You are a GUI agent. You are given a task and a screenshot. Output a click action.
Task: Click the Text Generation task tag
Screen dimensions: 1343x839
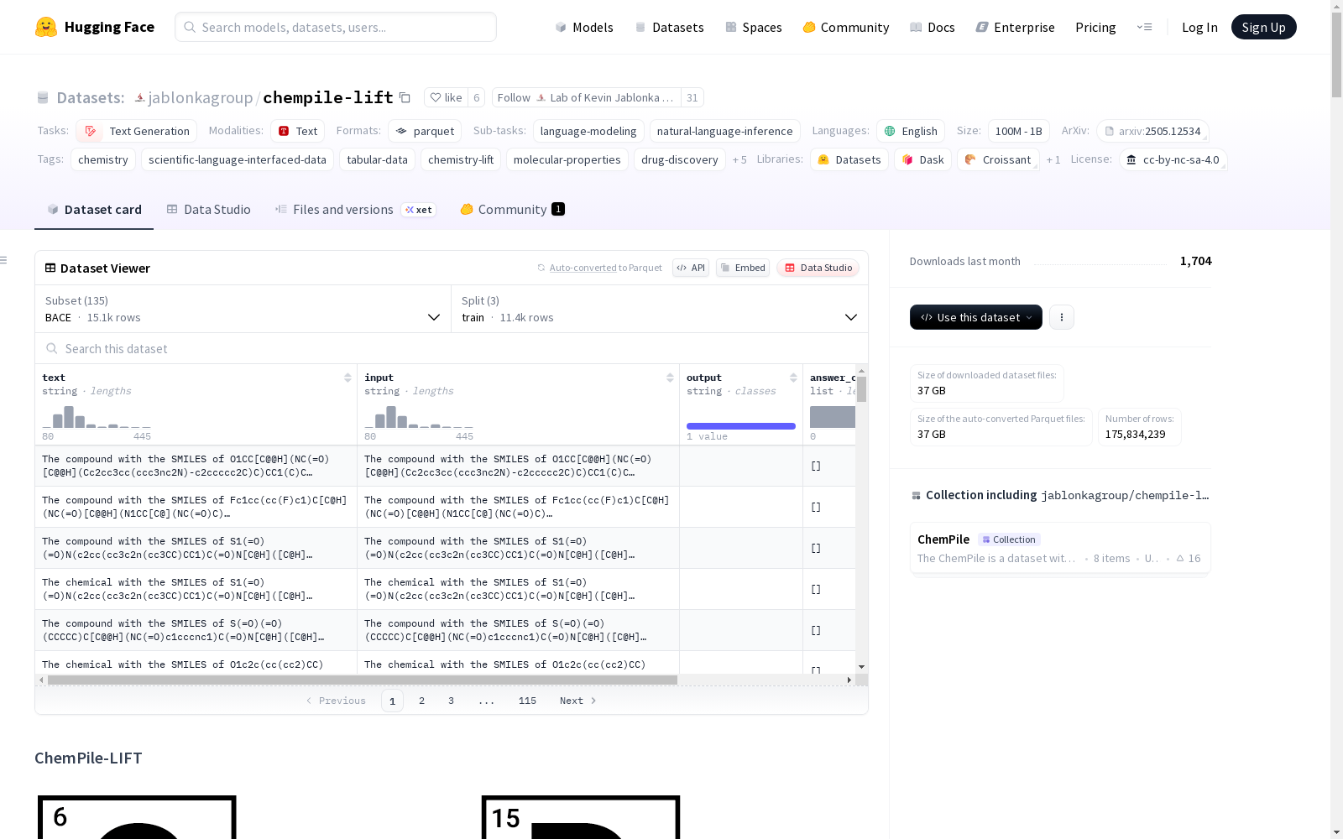[x=137, y=131]
